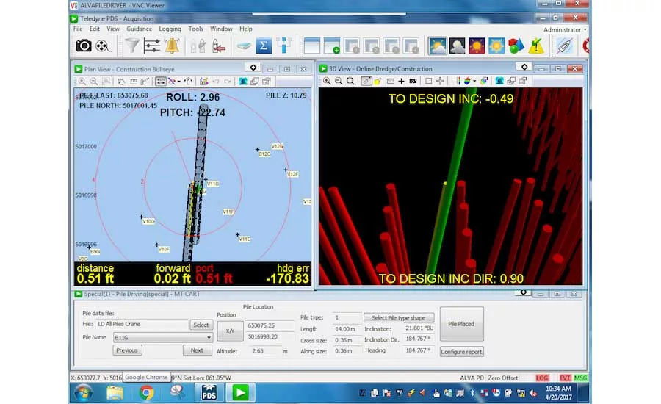Click the Windows Start button

[x=84, y=393]
